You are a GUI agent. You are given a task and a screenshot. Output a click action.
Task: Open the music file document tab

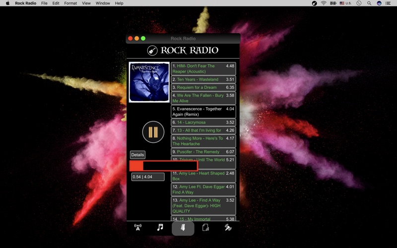coord(205,227)
